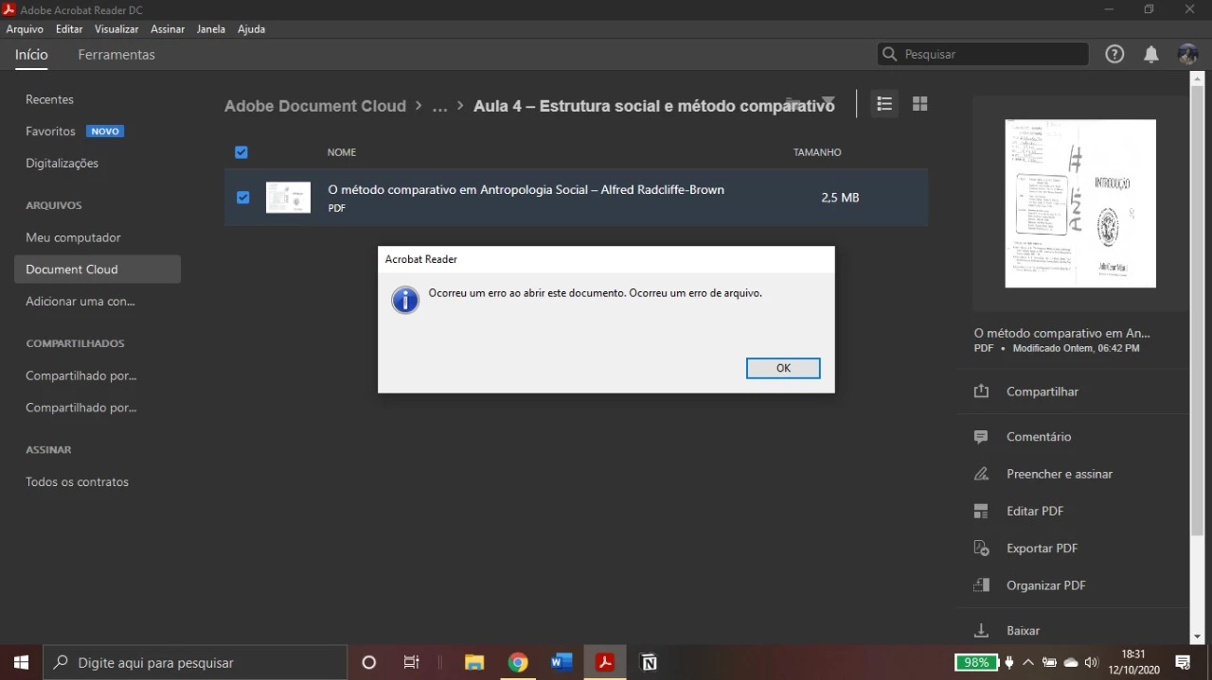Open Cortana circle in the taskbar
This screenshot has width=1212, height=680.
point(369,663)
